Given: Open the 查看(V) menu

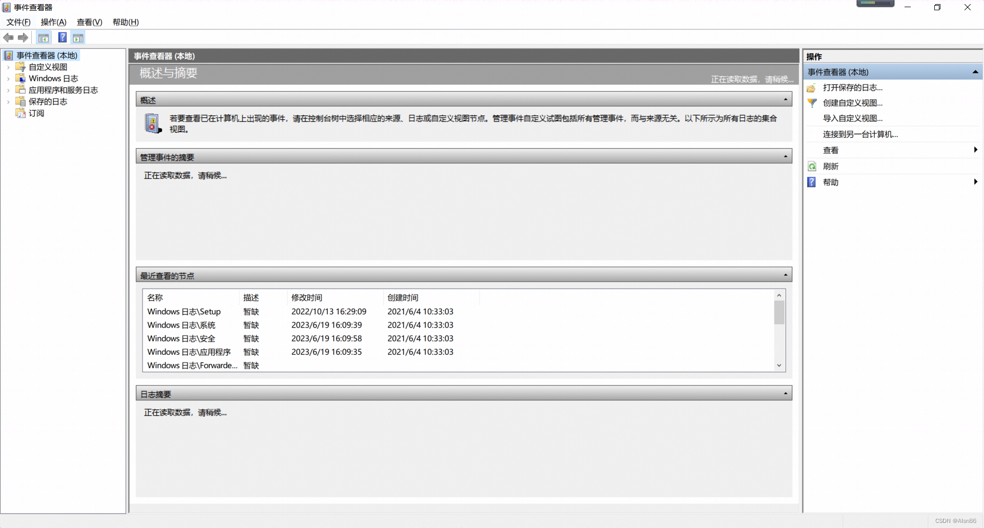Looking at the screenshot, I should coord(90,22).
